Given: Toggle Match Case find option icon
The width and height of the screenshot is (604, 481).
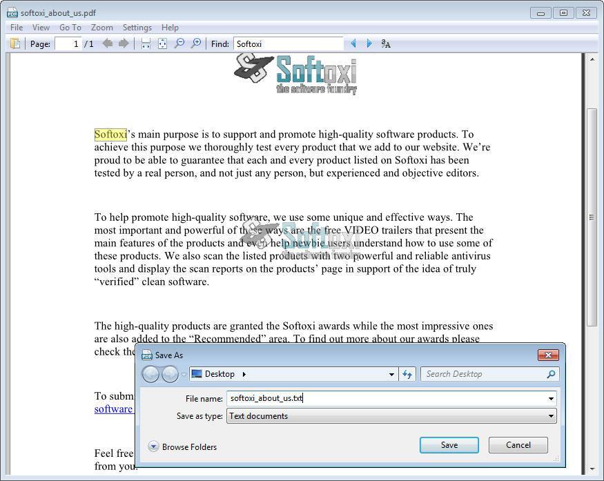Looking at the screenshot, I should pyautogui.click(x=386, y=43).
